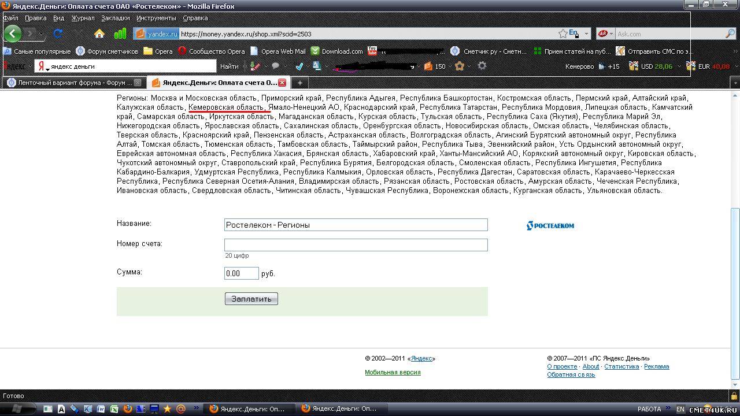The width and height of the screenshot is (740, 416).
Task: View the EUR exchange rate widget
Action: click(708, 66)
